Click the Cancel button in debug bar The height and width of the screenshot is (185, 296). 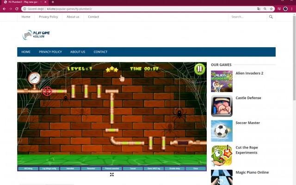[x=133, y=168]
